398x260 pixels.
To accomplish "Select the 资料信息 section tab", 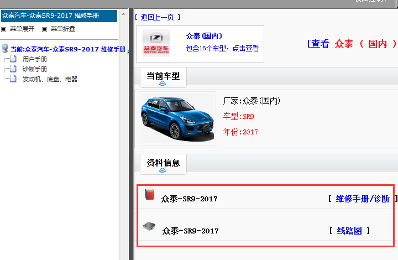I will (x=163, y=164).
